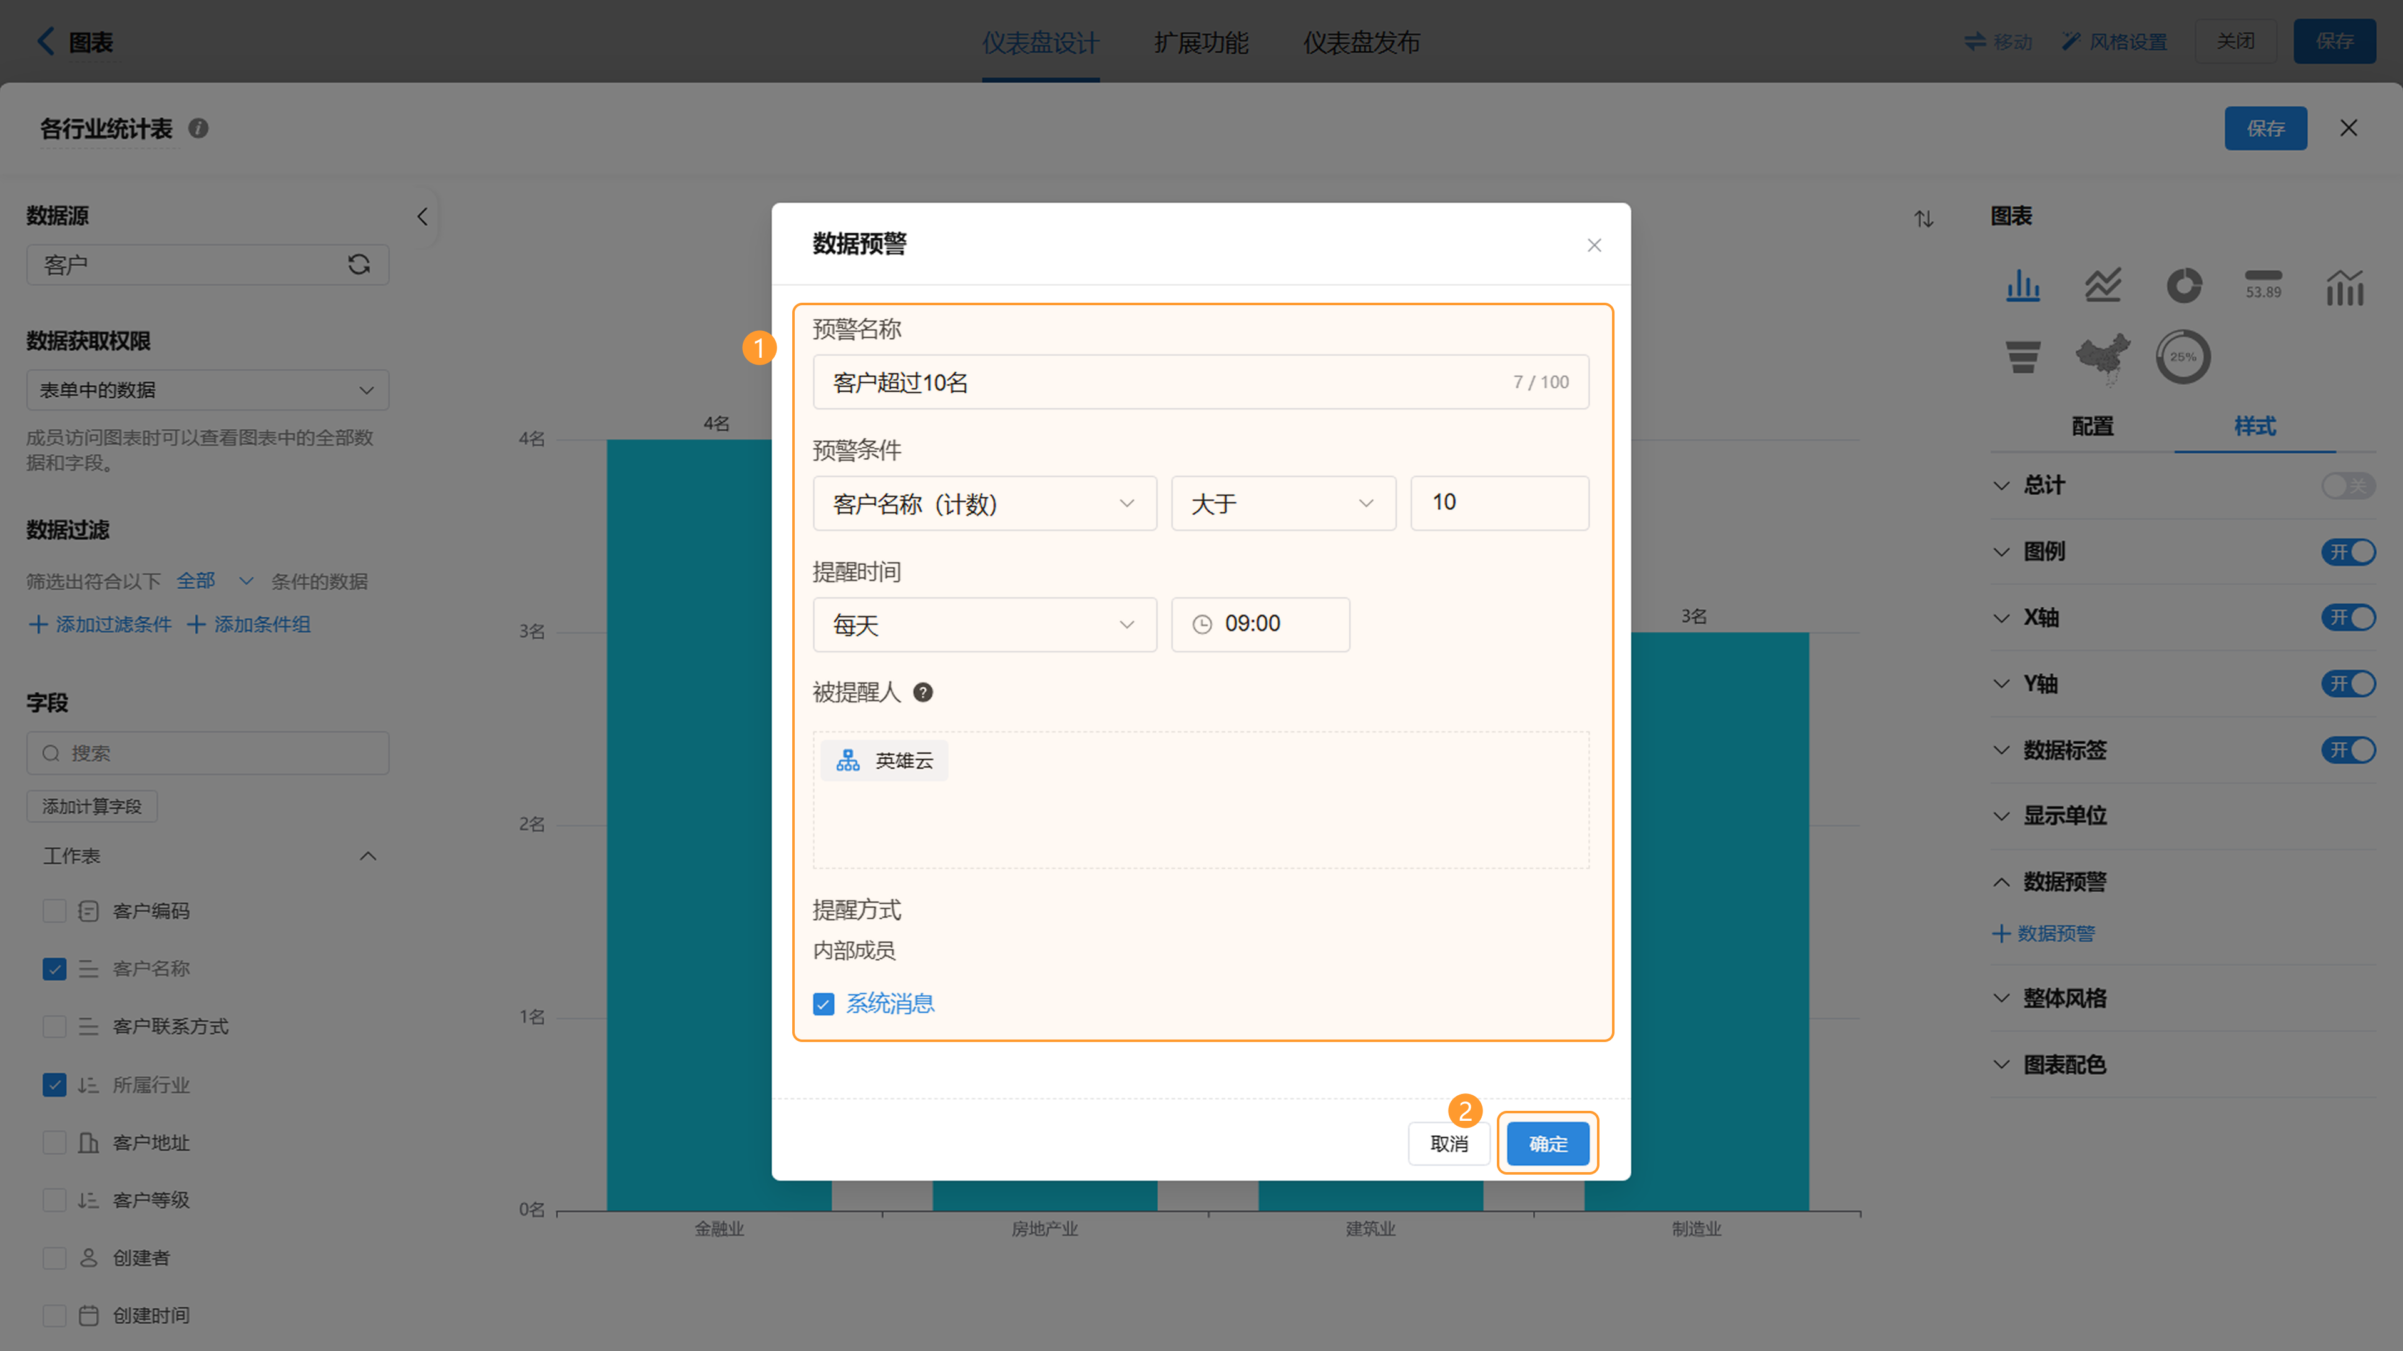Click the 关闭 button in header
The image size is (2403, 1351).
pos(2235,41)
